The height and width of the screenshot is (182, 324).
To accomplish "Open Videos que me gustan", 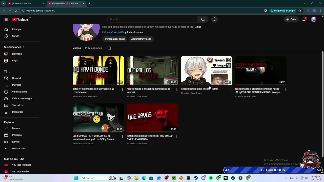I will click(x=19, y=98).
